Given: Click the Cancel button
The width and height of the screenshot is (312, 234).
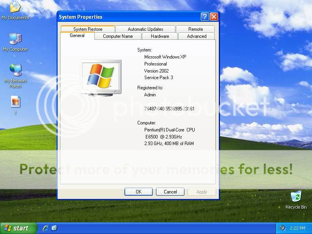Looking at the screenshot, I should [x=170, y=191].
